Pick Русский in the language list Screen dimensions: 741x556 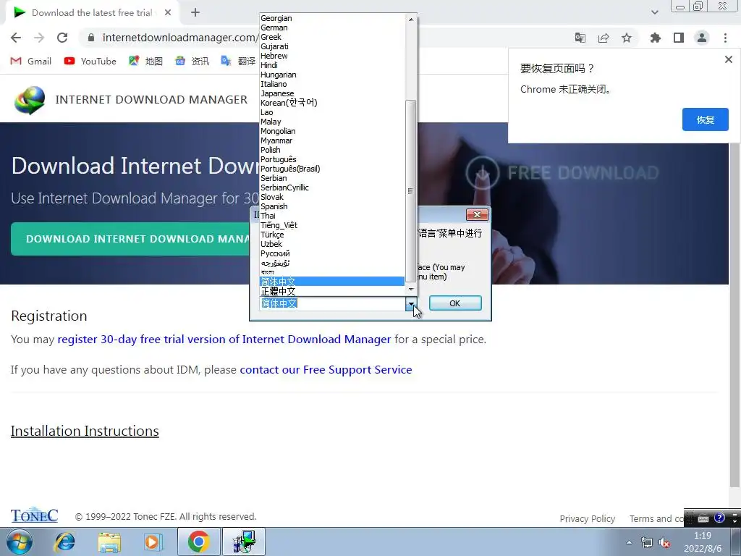331,253
